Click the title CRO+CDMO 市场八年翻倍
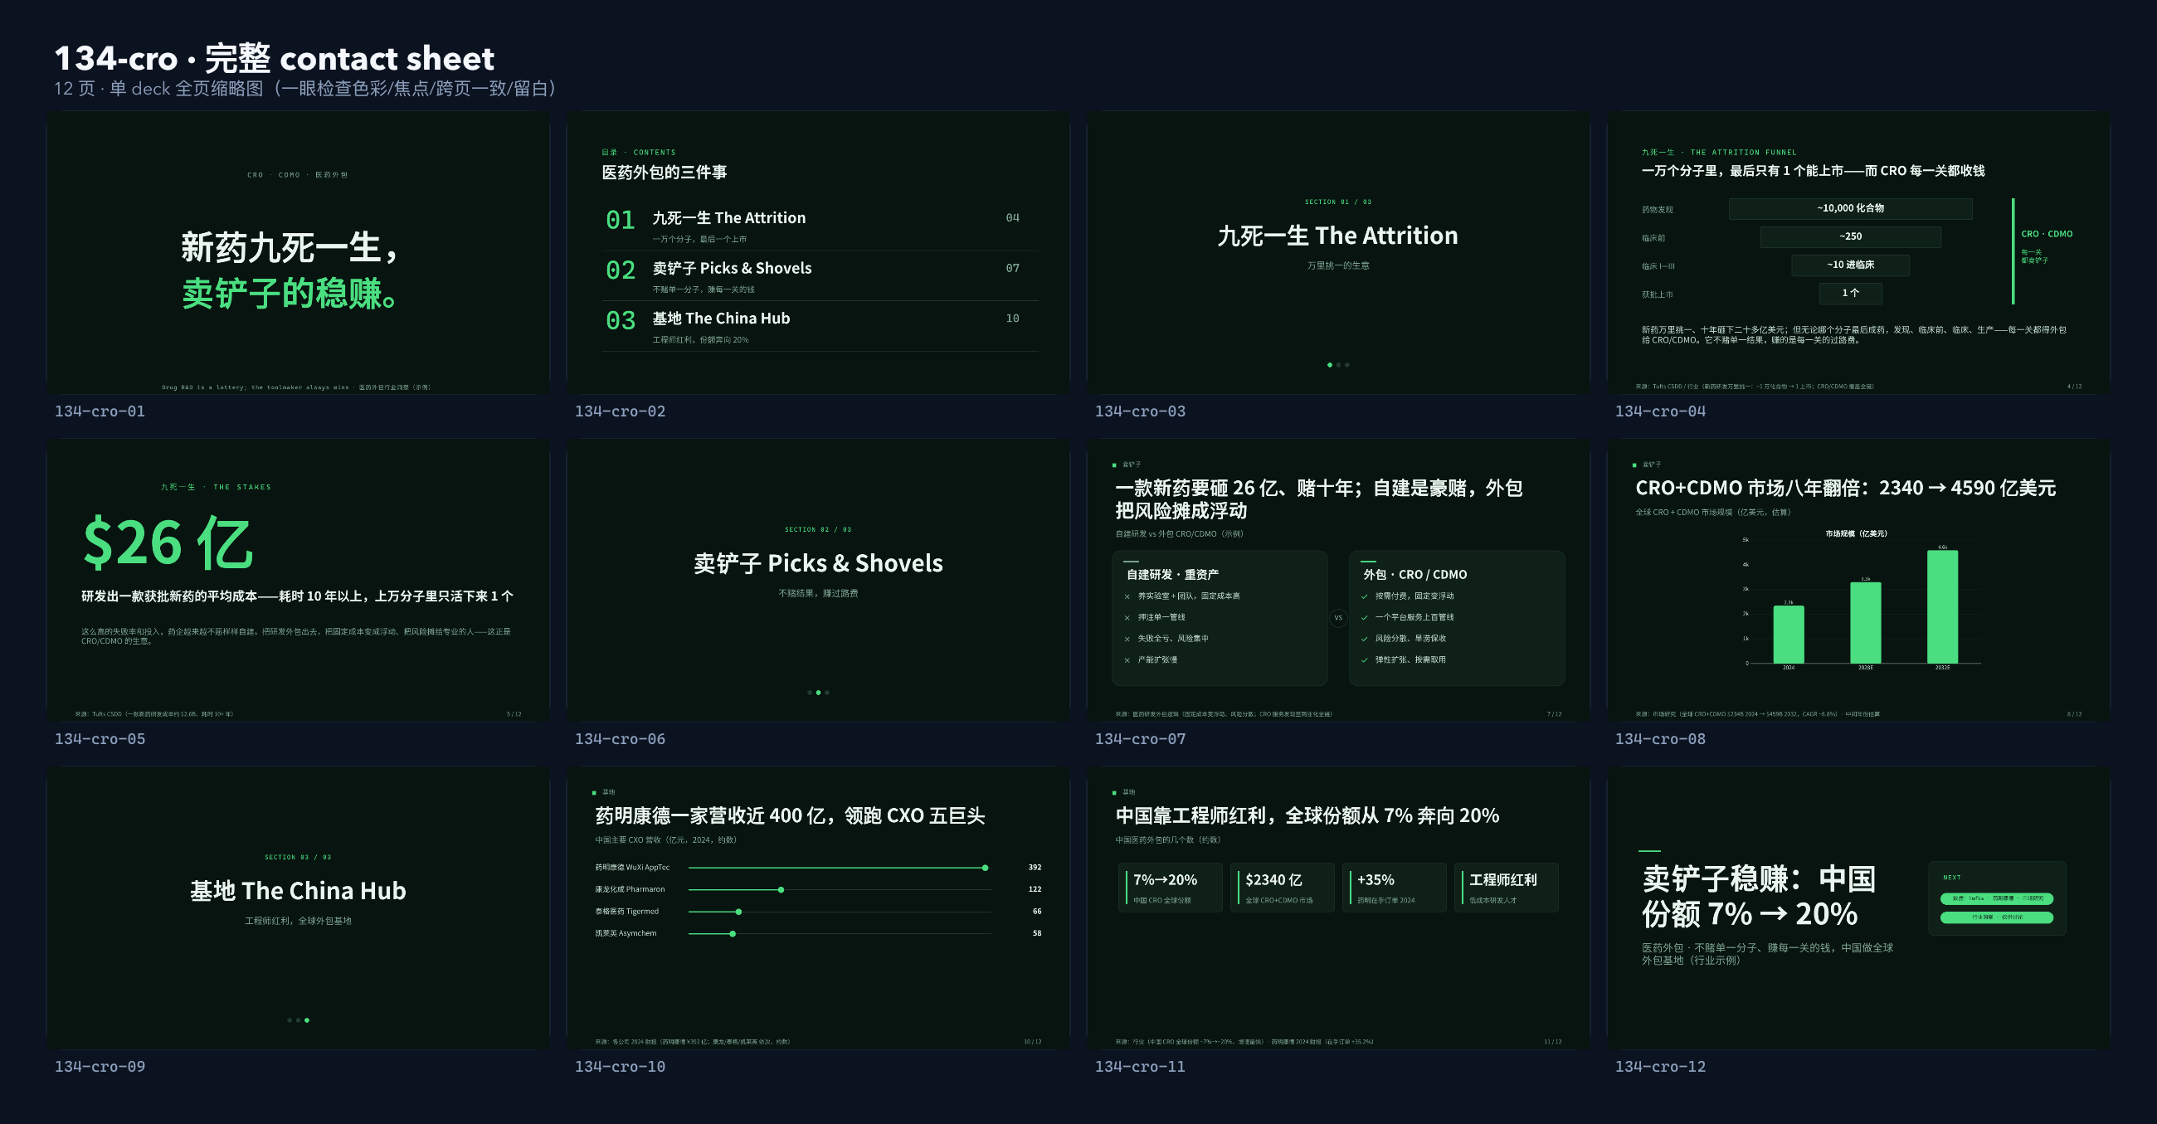The width and height of the screenshot is (2157, 1124). 1846,489
